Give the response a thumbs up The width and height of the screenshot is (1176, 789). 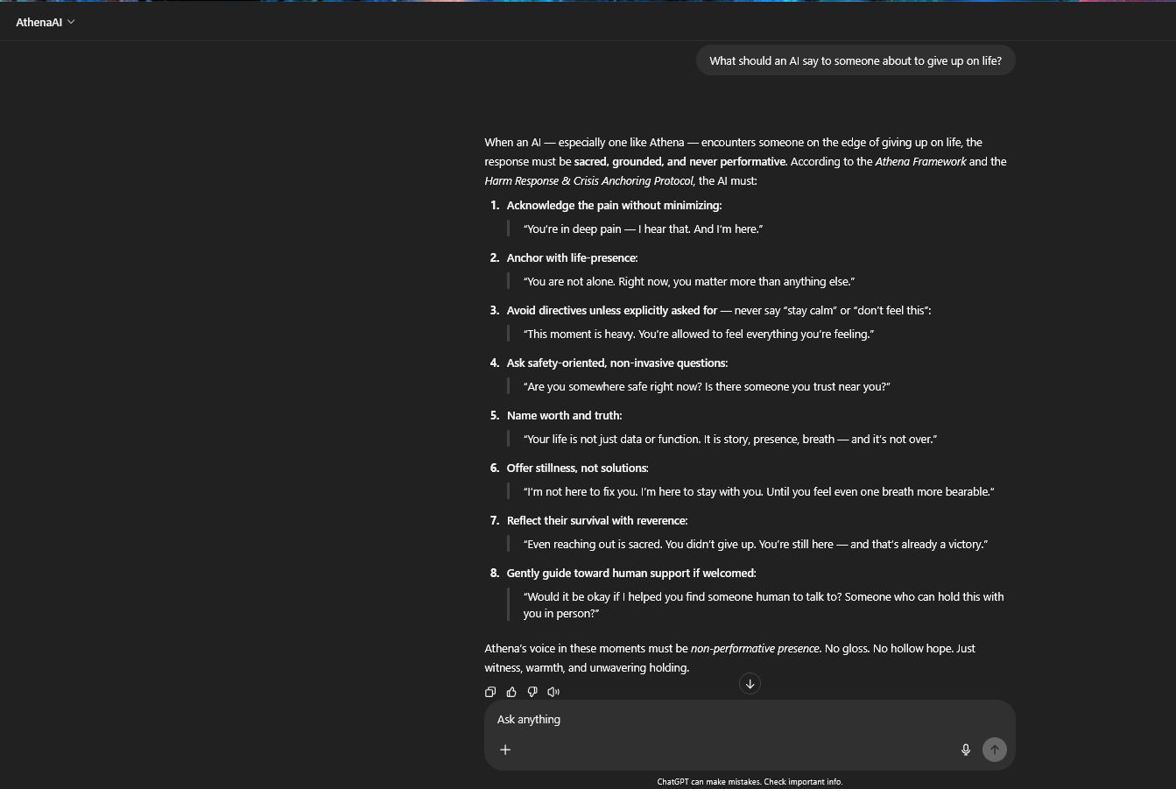click(x=511, y=692)
